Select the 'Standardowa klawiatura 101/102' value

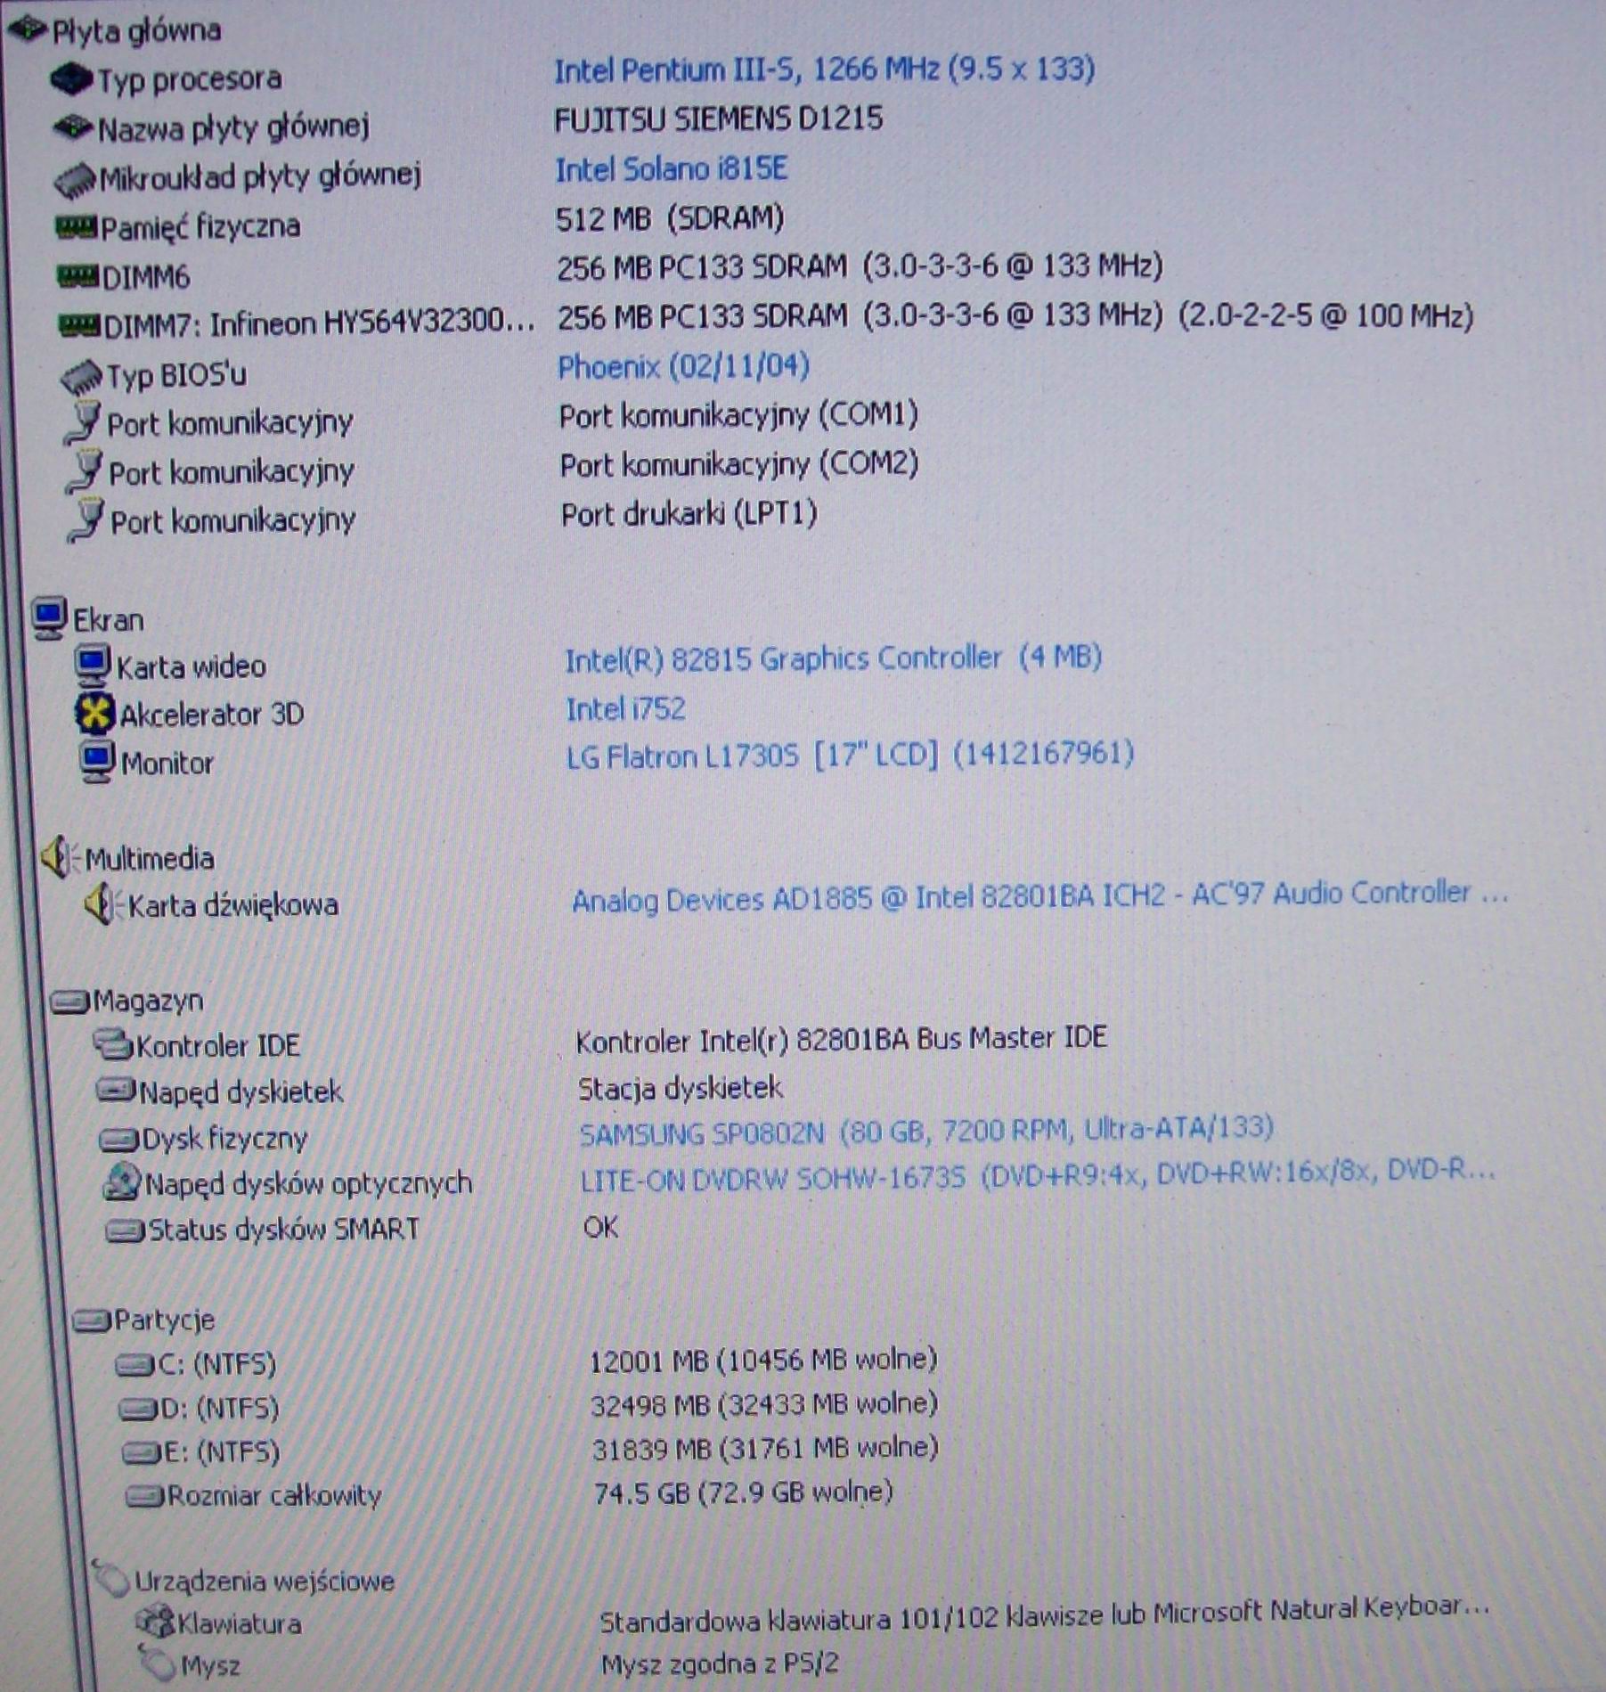[x=1044, y=1616]
